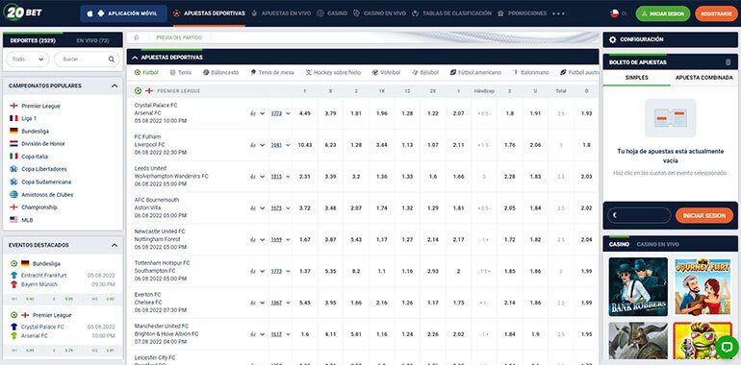Select the Hockey sobre hielo filter
The width and height of the screenshot is (741, 365).
tap(333, 73)
